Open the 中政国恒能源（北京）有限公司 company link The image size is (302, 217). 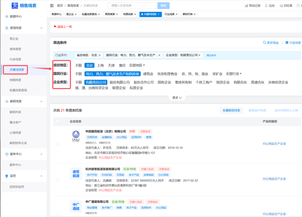(106, 131)
